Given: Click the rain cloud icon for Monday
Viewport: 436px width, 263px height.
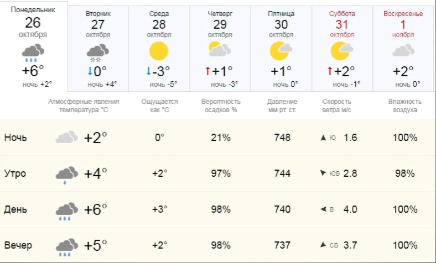Looking at the screenshot, I should point(33,54).
